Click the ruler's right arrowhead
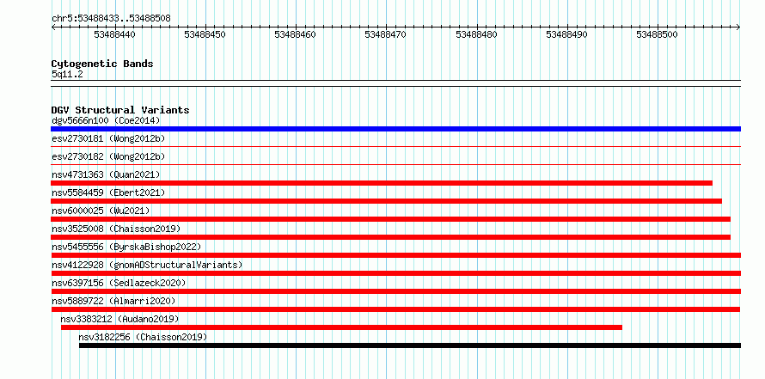 tap(738, 28)
